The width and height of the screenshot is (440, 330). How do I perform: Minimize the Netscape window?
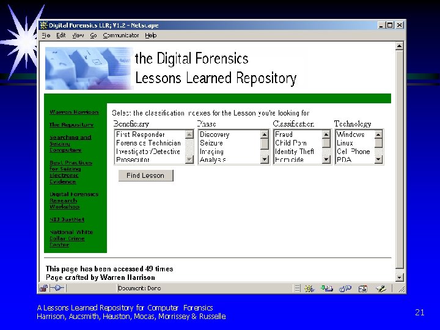pyautogui.click(x=381, y=25)
